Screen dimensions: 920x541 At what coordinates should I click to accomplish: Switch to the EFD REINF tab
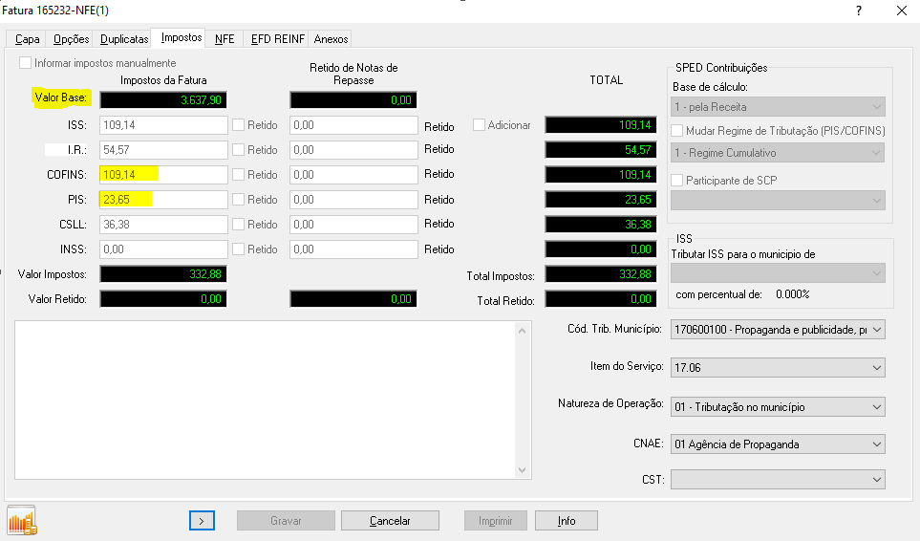coord(277,39)
